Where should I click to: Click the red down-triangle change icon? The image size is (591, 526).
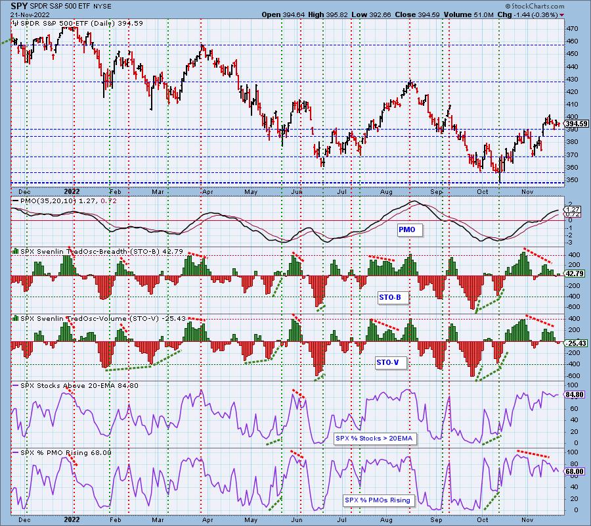[562, 15]
